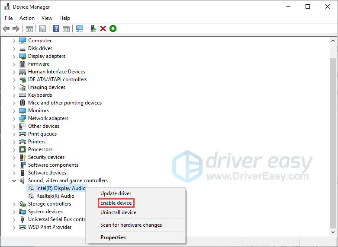
Task: Choose Enable device in context menu
Action: pyautogui.click(x=116, y=203)
